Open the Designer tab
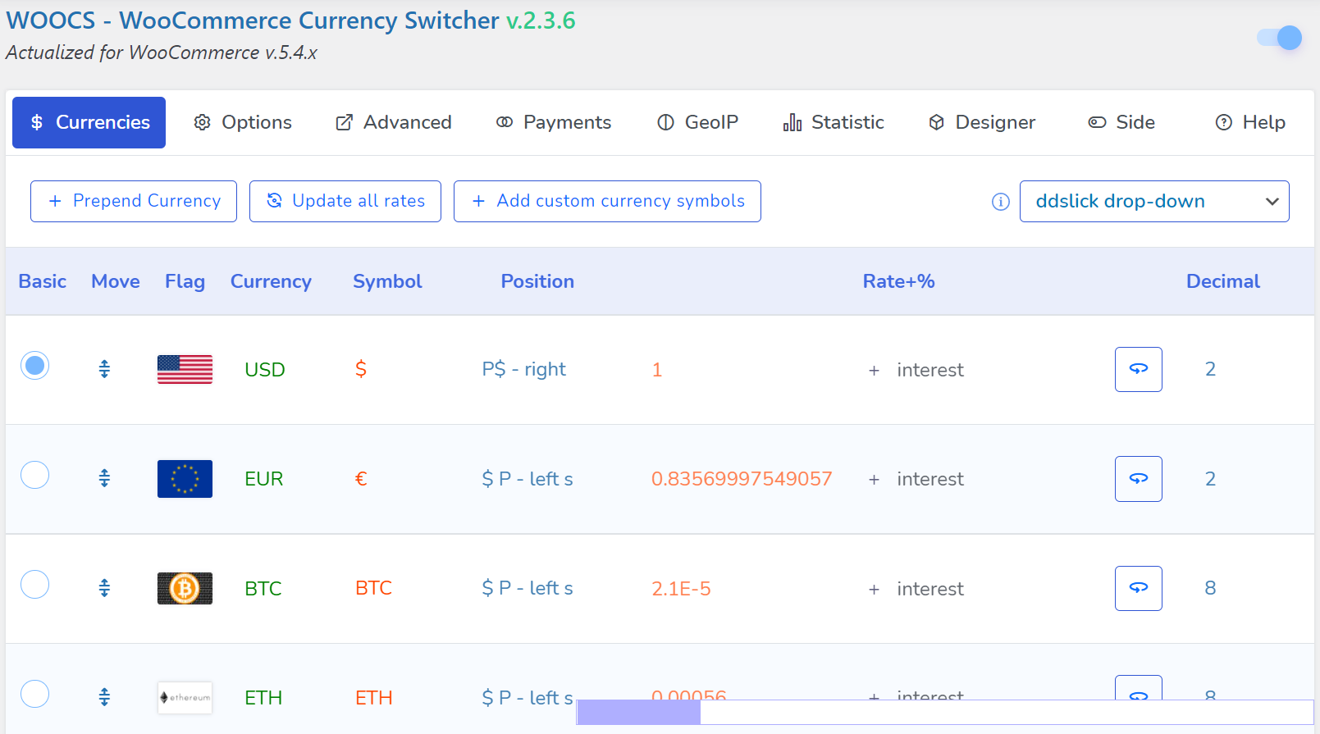1320x734 pixels. 982,122
